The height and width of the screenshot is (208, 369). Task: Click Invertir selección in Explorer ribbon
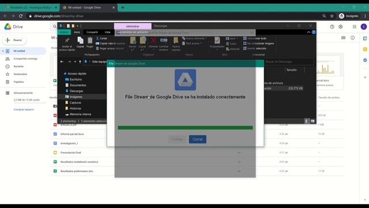coord(255,49)
